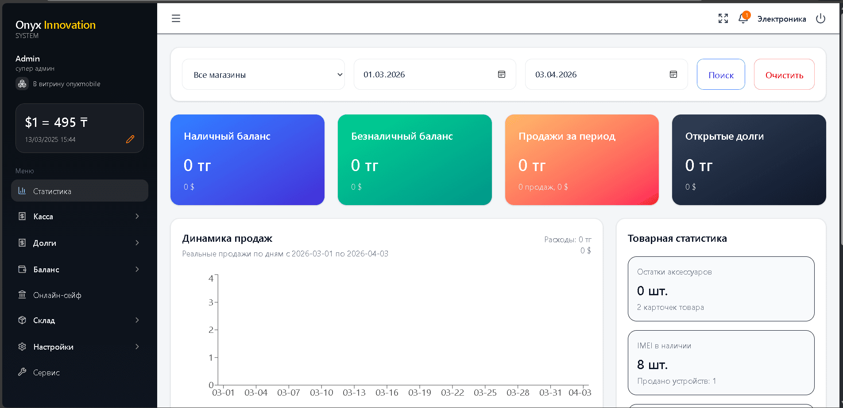Open calendar picker for start date
Screen dimensions: 843x408
502,74
